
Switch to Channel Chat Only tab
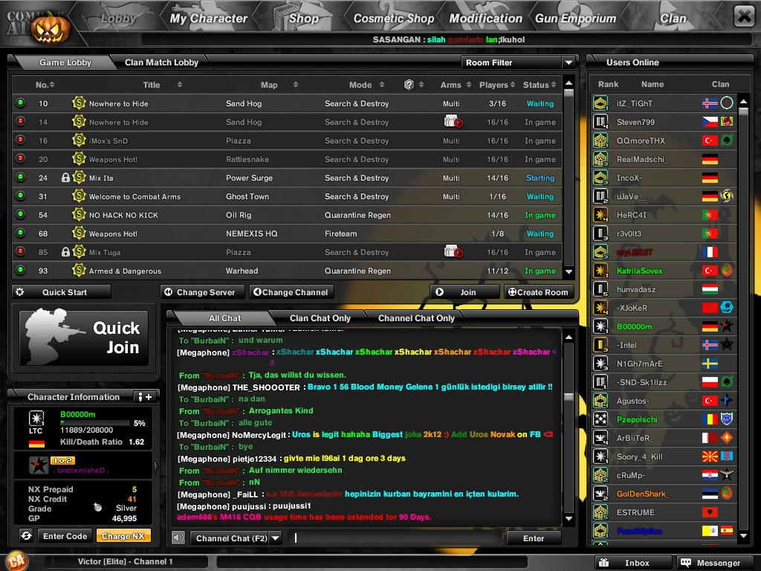point(416,318)
